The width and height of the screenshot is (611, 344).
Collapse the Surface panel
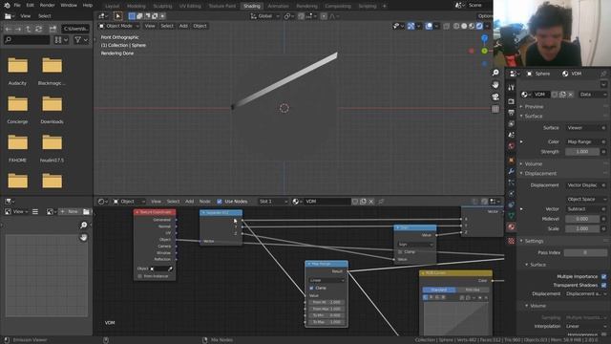(x=533, y=117)
